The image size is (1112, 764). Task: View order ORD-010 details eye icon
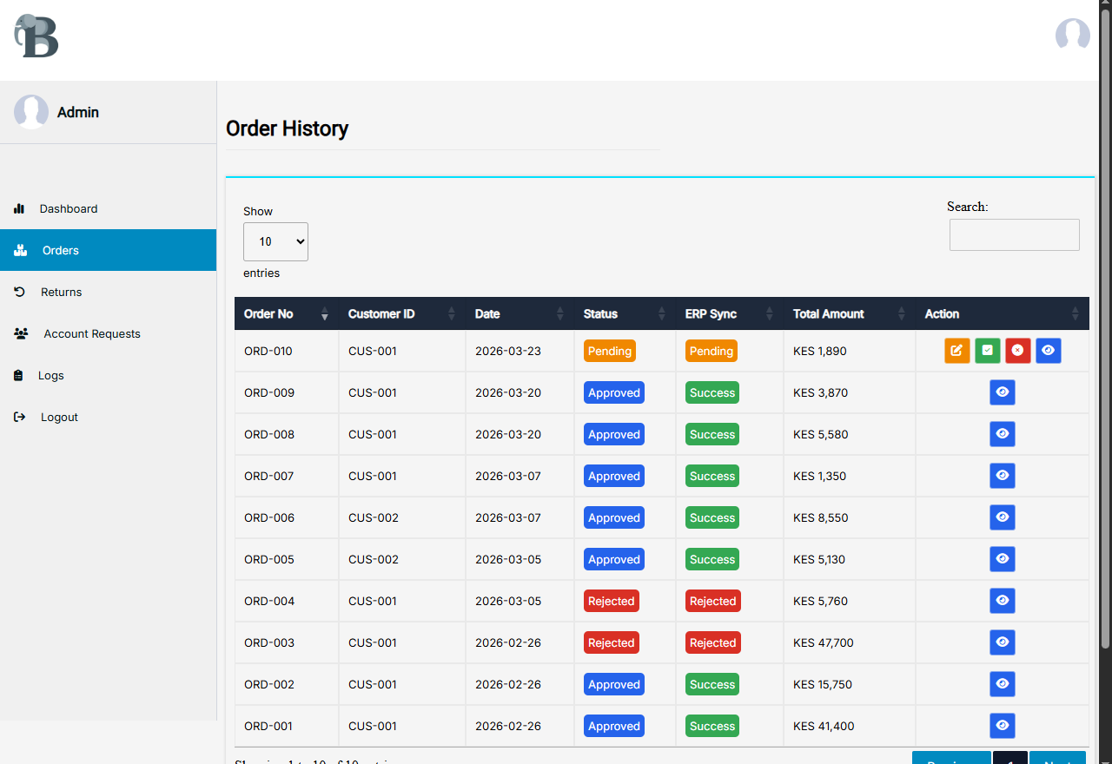click(x=1049, y=351)
